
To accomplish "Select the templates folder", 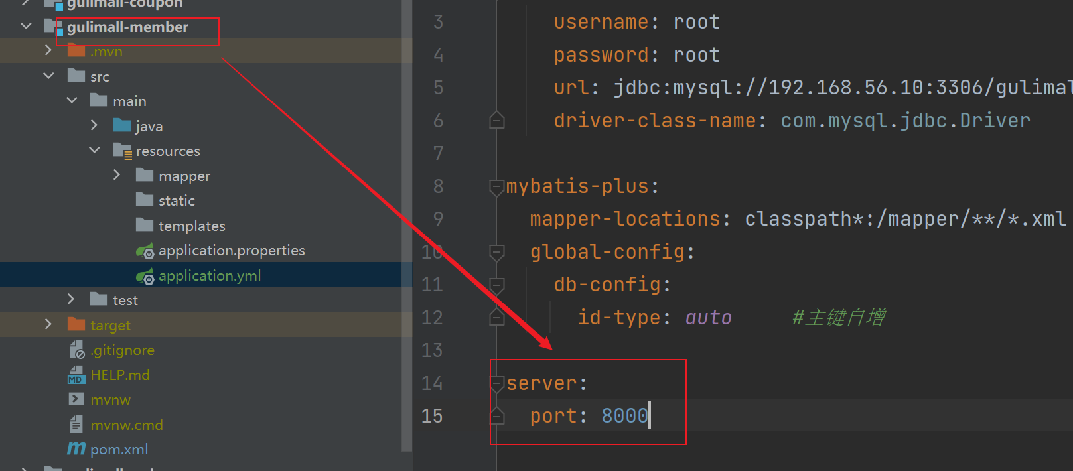I will coord(192,226).
